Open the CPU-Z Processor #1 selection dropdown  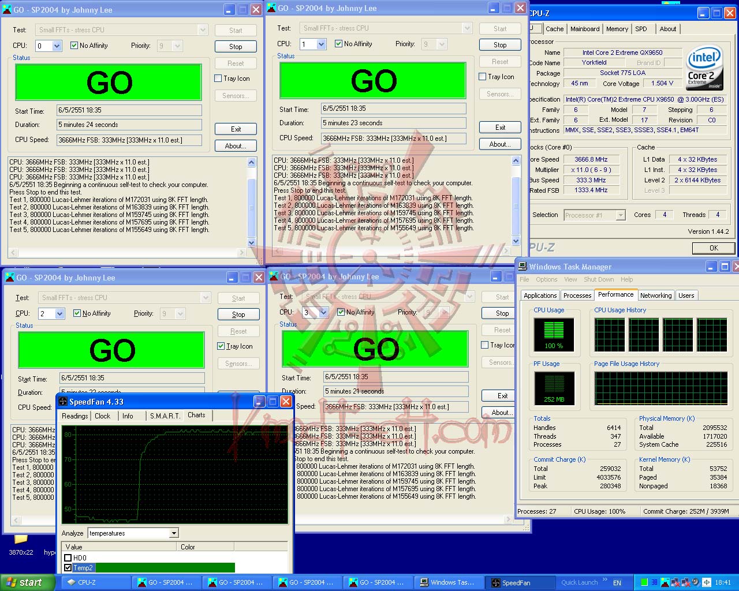tap(621, 215)
